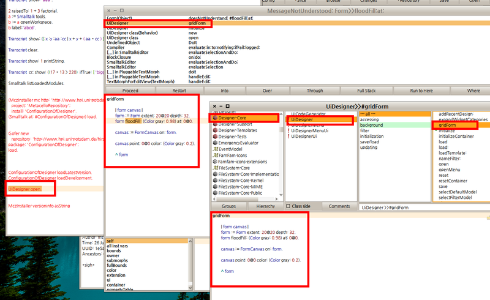The image size is (490, 300).
Task: Click the red warning icon beside UiDesignerUi
Action: click(x=288, y=136)
